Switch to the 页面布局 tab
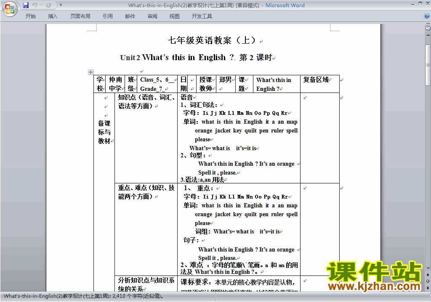Viewport: 431px width, 302px height. pos(80,16)
